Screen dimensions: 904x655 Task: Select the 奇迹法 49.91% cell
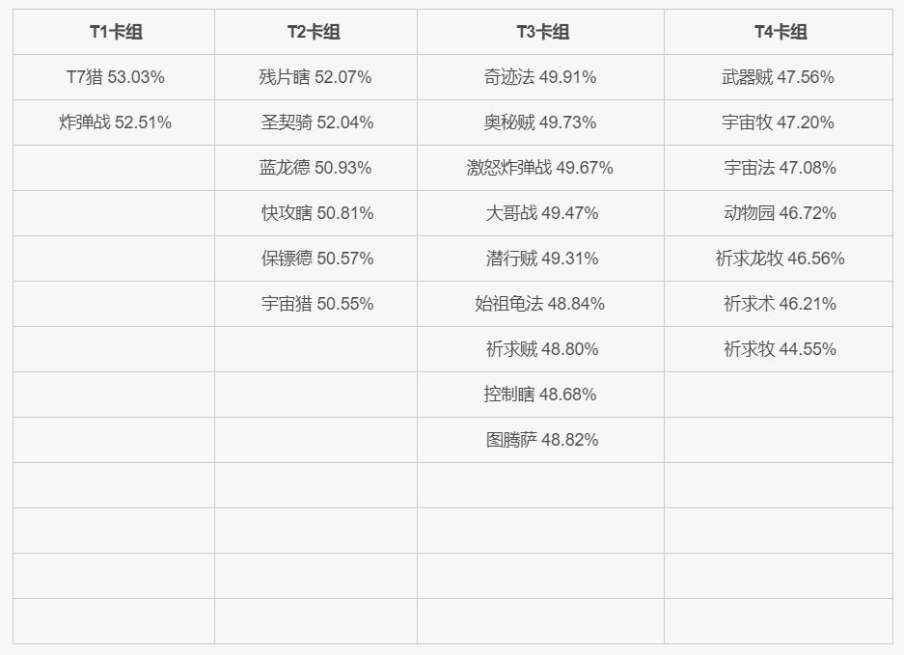click(540, 77)
